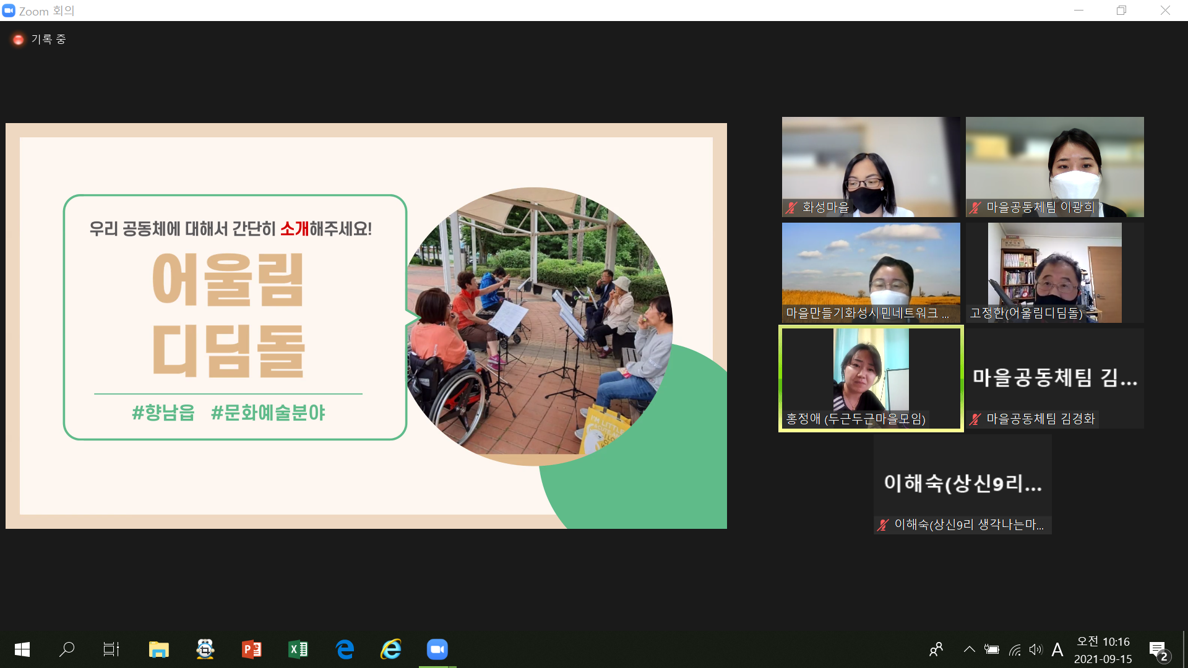The width and height of the screenshot is (1188, 668).
Task: Open the clock showing 오전 10:16
Action: tap(1103, 650)
